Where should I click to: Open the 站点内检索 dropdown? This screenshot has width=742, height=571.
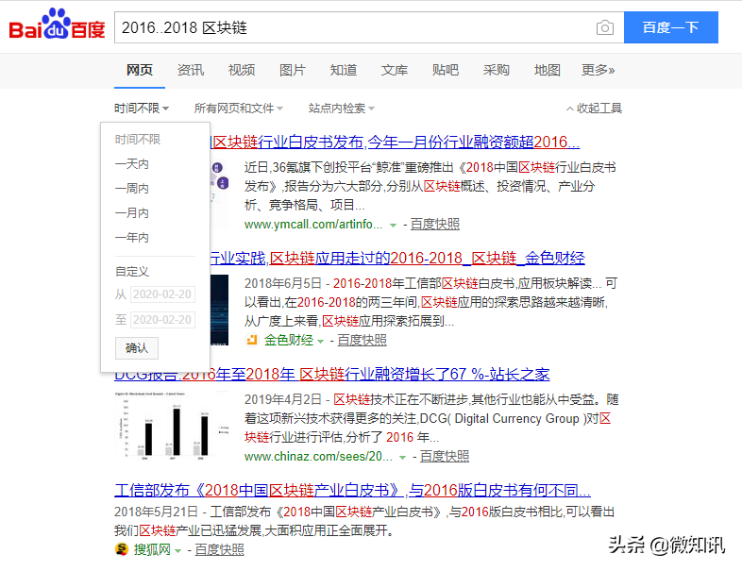tap(341, 109)
